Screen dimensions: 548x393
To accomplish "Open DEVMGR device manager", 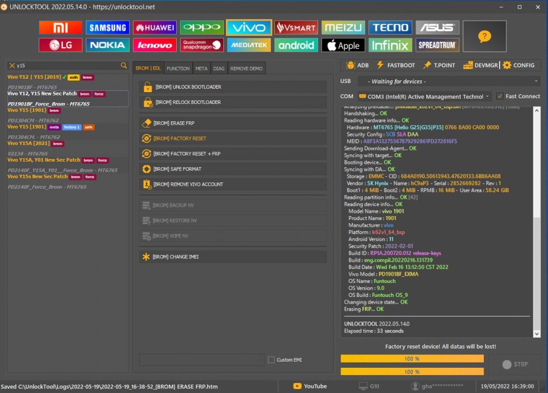I will (x=481, y=65).
